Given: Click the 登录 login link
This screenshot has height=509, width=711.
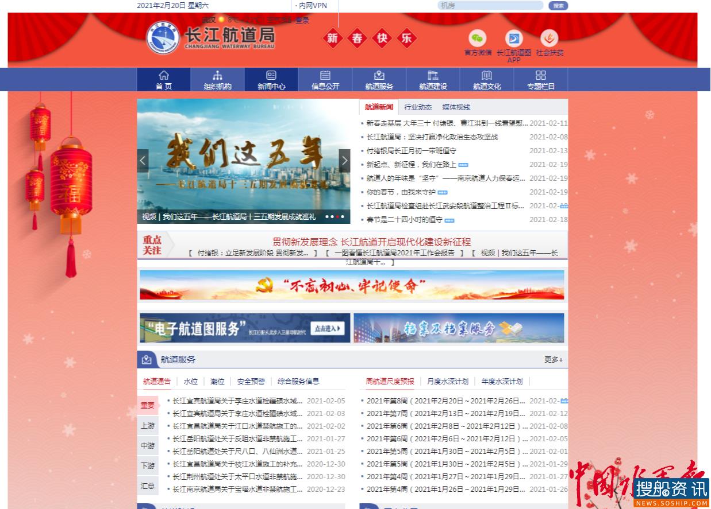Looking at the screenshot, I should point(302,20).
